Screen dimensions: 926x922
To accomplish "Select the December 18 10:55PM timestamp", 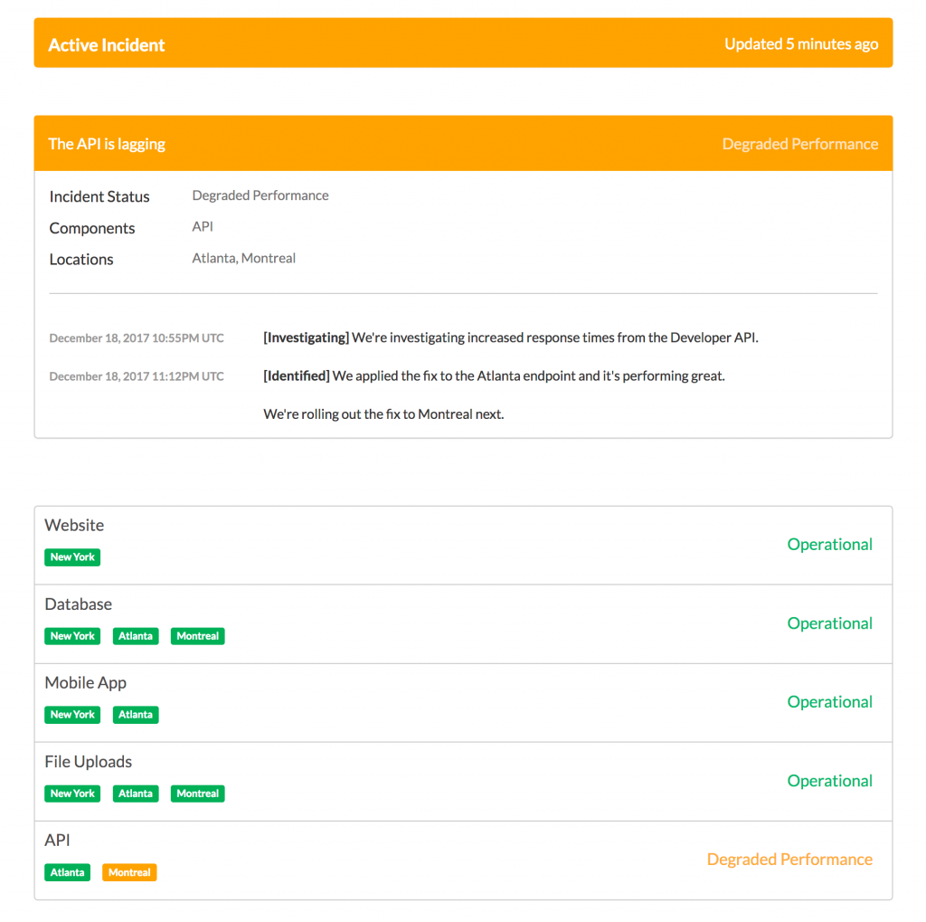I will pos(136,337).
